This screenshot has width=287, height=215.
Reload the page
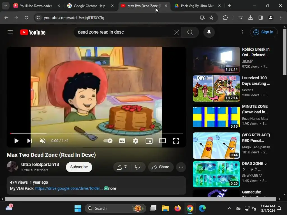pyautogui.click(x=26, y=18)
